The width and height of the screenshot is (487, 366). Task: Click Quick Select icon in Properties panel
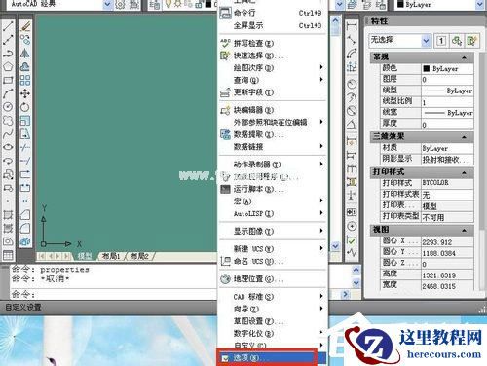[x=471, y=41]
